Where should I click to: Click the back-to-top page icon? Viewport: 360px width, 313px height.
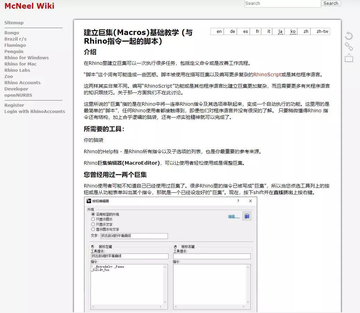[x=349, y=58]
